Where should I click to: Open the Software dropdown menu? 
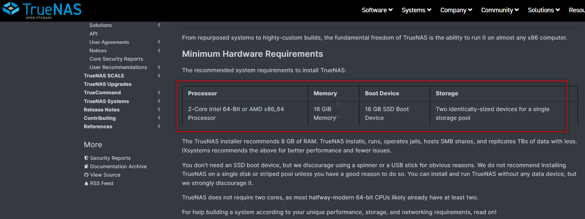(x=377, y=10)
